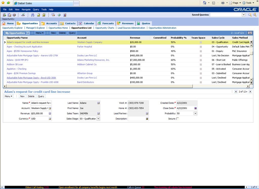The height and width of the screenshot is (189, 259).
Task: Expand the Probability dropdown arrow
Action: [196, 114]
